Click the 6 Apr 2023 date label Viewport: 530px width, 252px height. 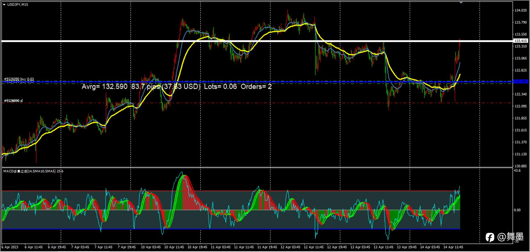click(x=10, y=247)
